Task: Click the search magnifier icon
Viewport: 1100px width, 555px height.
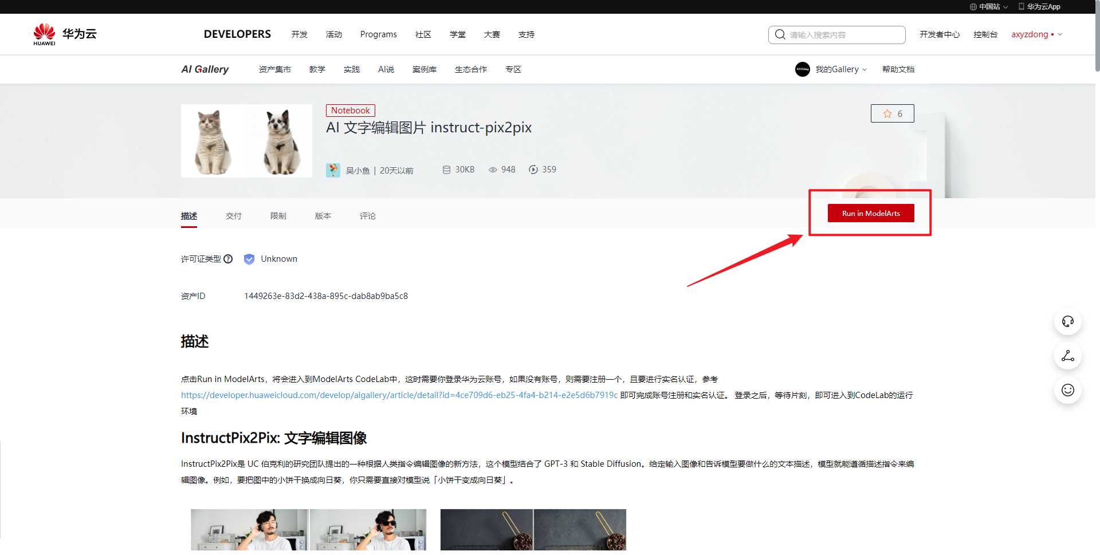Action: pyautogui.click(x=780, y=34)
